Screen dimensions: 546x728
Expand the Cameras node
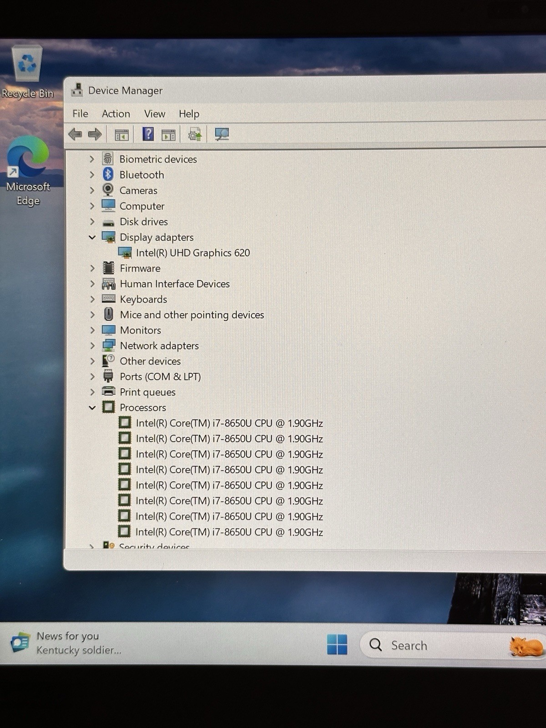point(92,190)
